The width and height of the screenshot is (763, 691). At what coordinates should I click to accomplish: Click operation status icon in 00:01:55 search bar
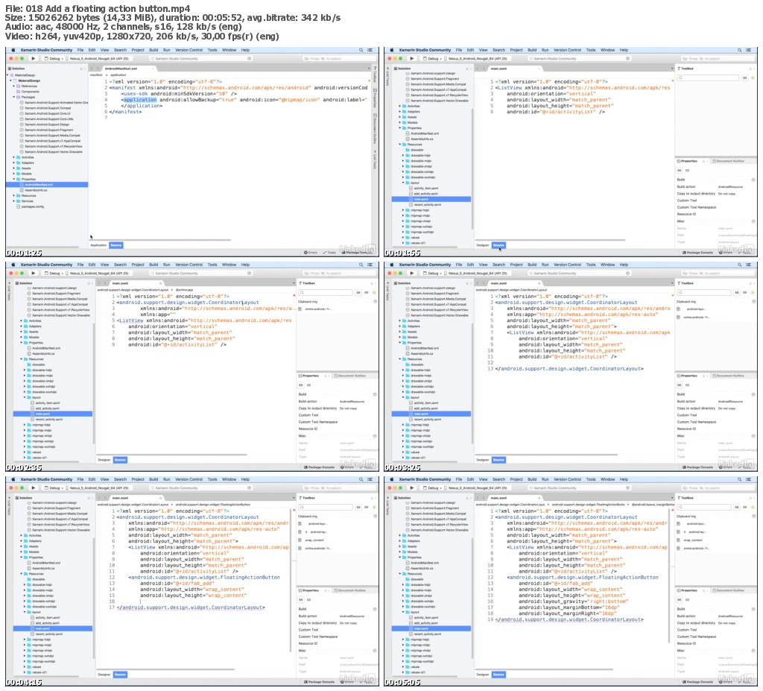[627, 58]
